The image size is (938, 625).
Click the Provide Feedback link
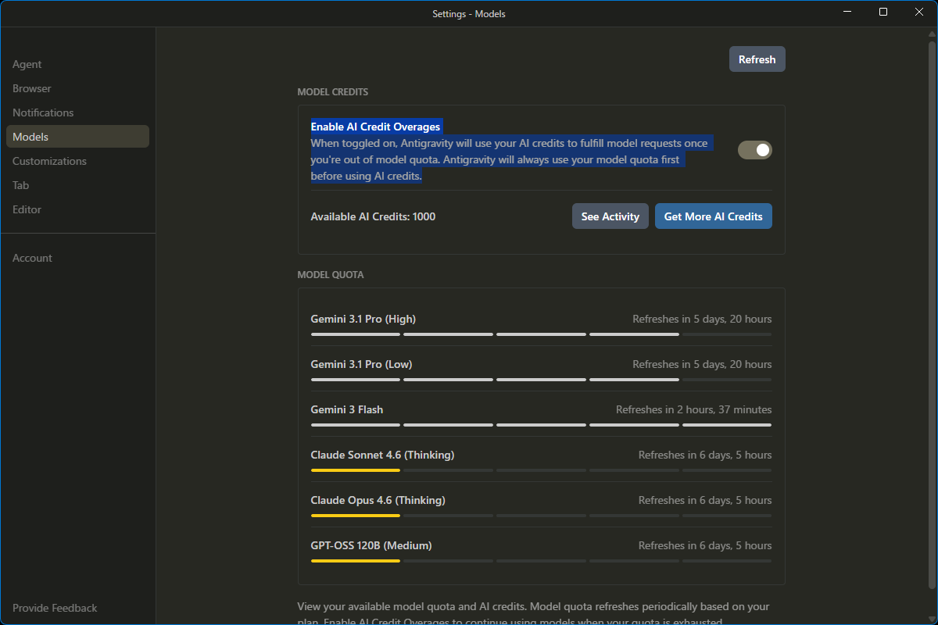pyautogui.click(x=55, y=608)
